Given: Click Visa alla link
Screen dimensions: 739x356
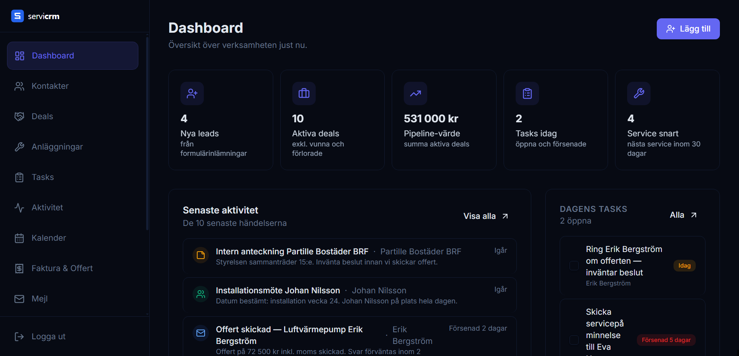Looking at the screenshot, I should (486, 216).
